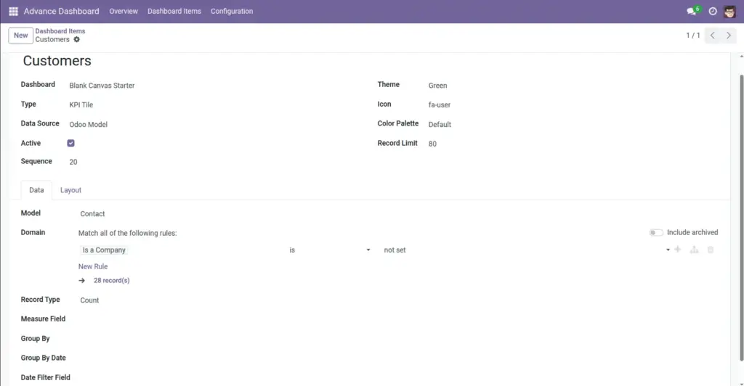Switch to the Layout tab
Image resolution: width=744 pixels, height=386 pixels.
70,190
